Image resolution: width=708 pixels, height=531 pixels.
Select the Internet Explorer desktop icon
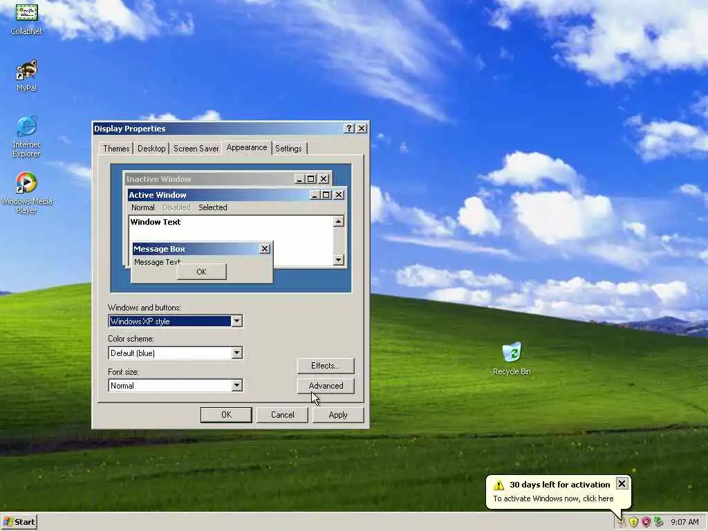(x=26, y=137)
